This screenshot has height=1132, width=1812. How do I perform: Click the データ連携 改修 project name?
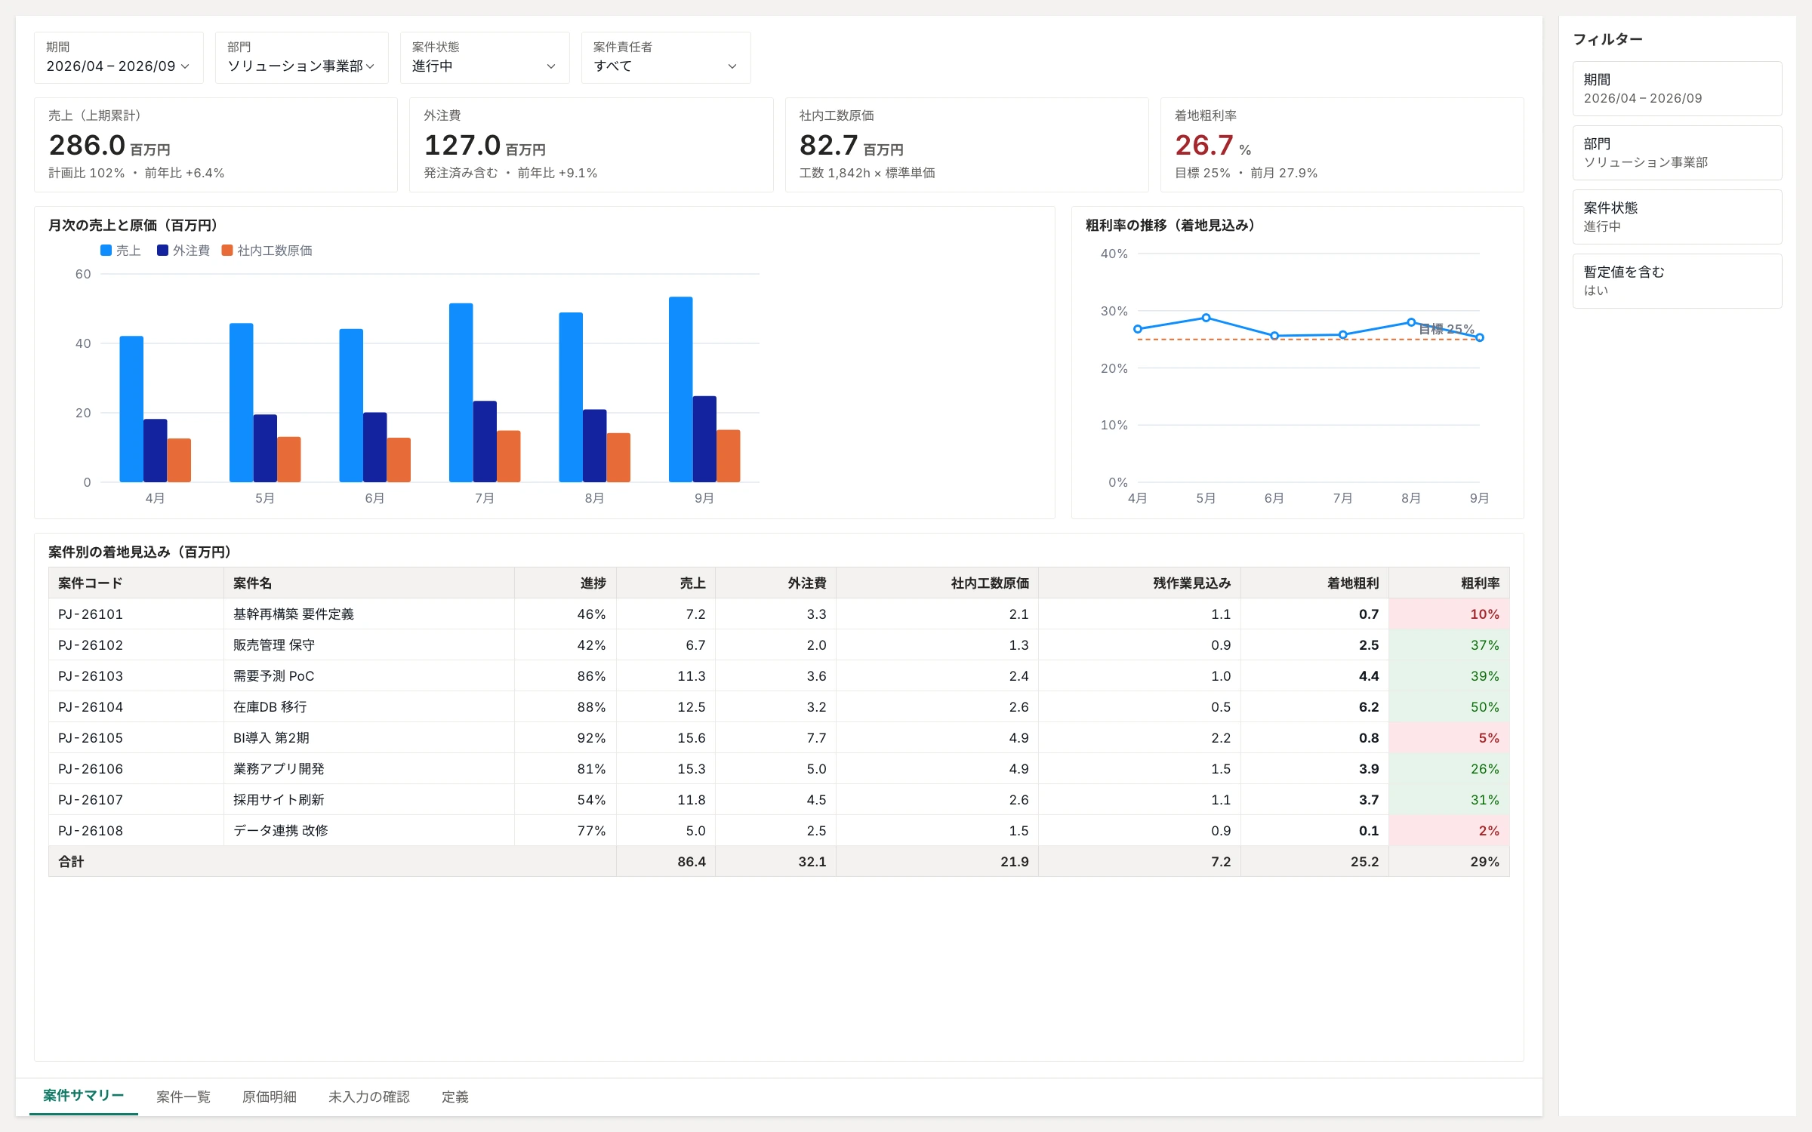[280, 831]
